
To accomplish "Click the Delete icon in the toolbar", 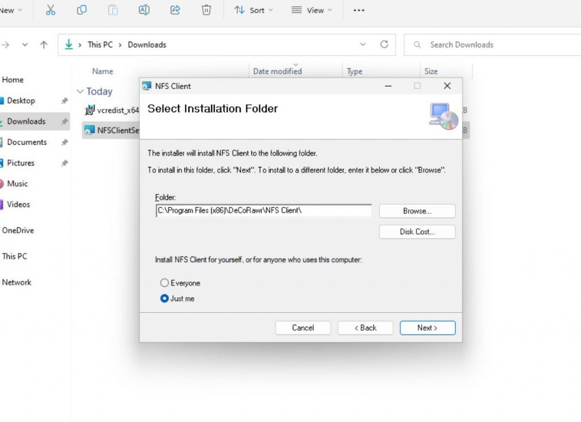I will click(206, 10).
